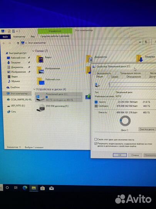Switch to the Оборудование tab in properties

tap(134, 77)
